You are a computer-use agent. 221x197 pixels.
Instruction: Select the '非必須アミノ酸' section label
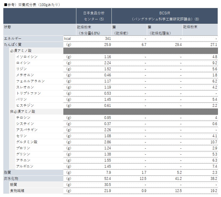23,112
